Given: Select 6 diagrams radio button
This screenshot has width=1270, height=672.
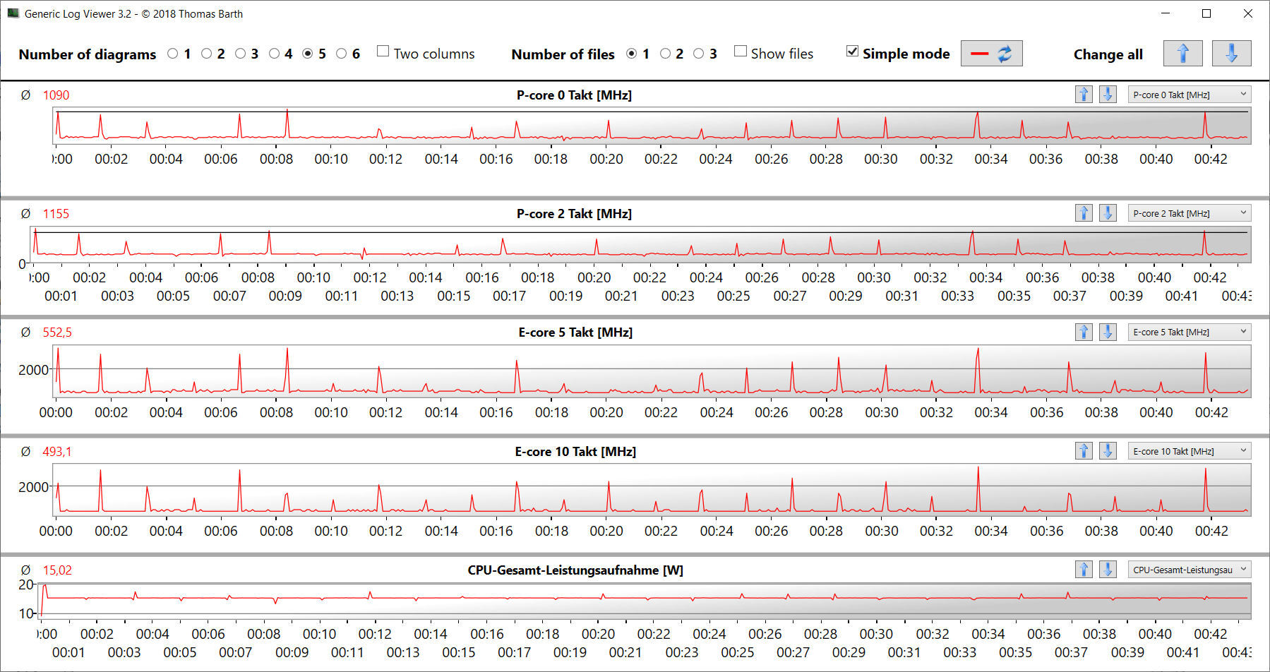Looking at the screenshot, I should [342, 54].
